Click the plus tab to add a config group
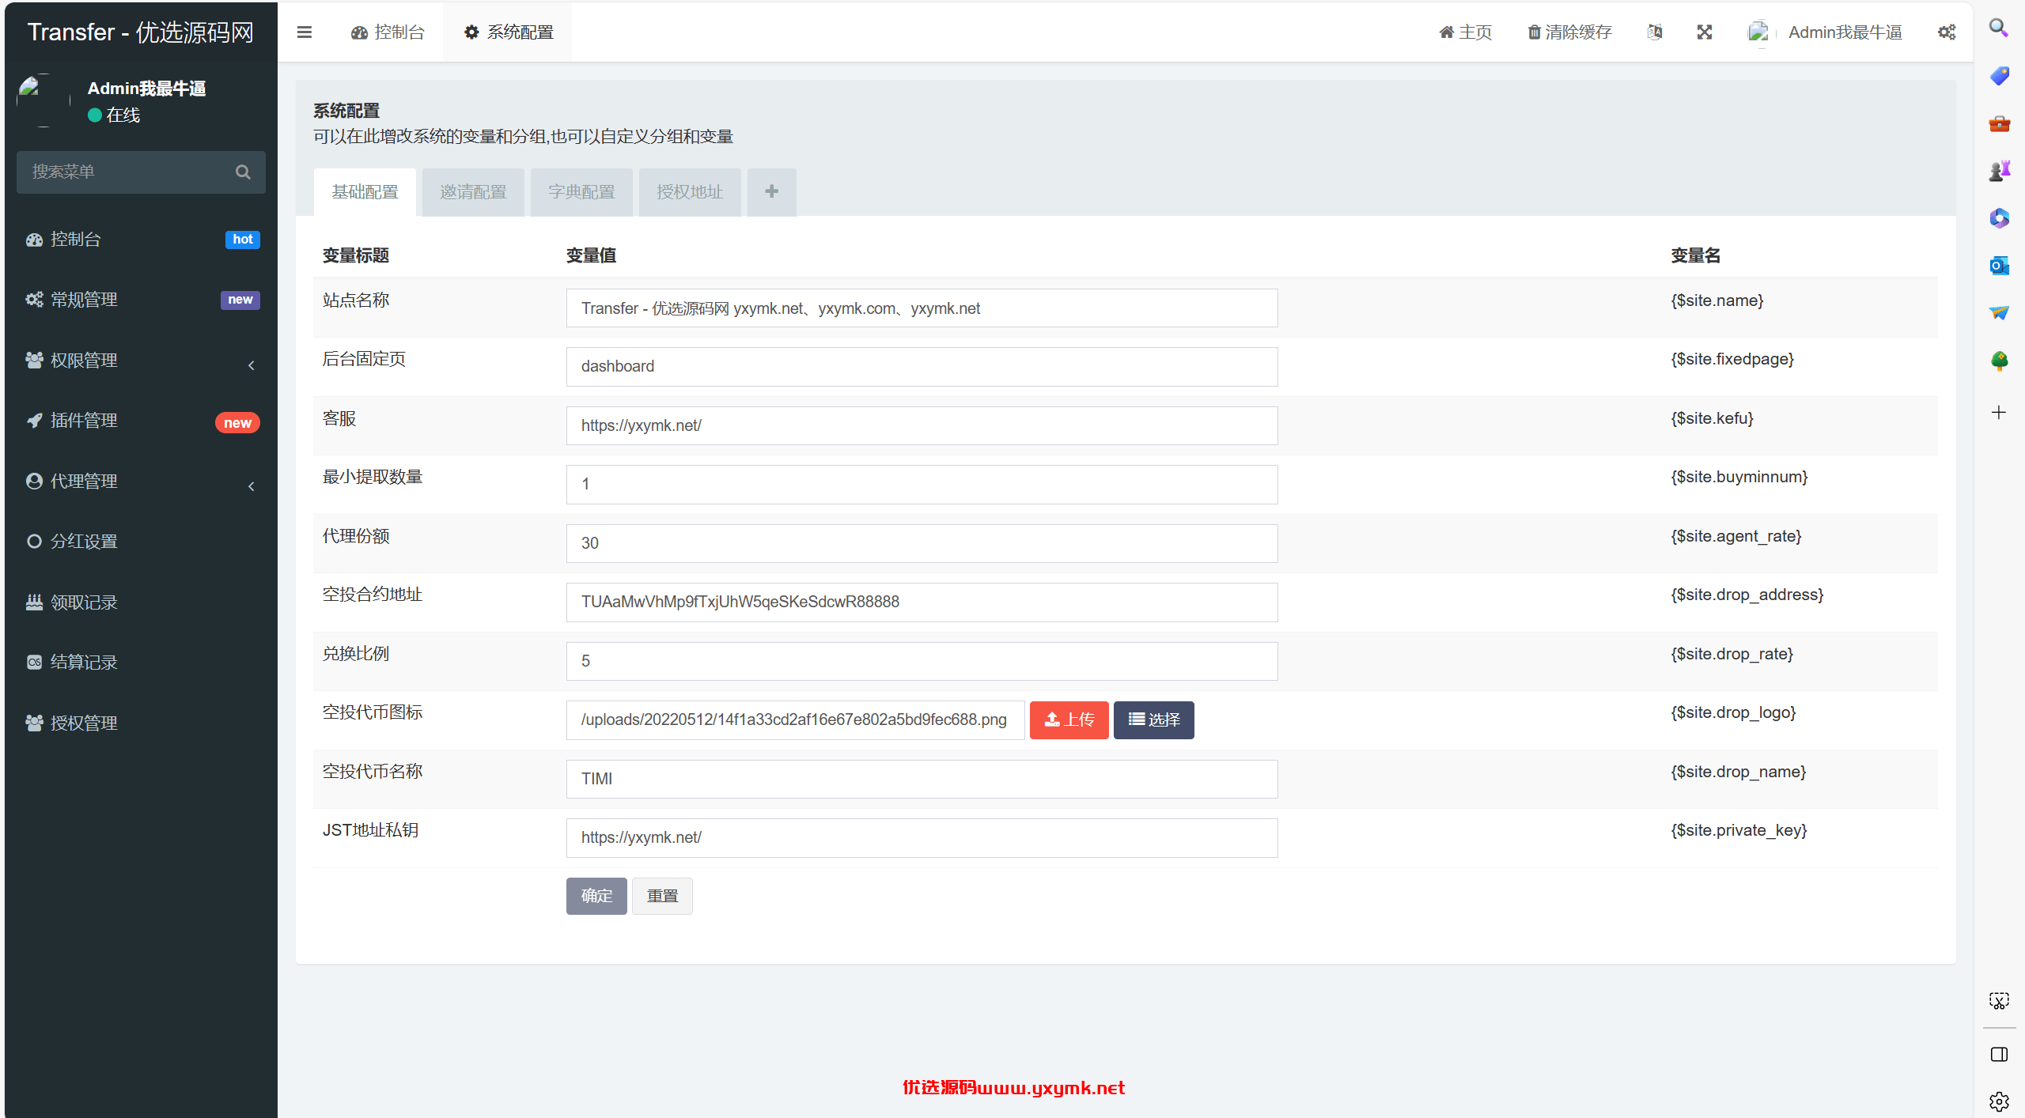Image resolution: width=2025 pixels, height=1118 pixels. tap(772, 192)
